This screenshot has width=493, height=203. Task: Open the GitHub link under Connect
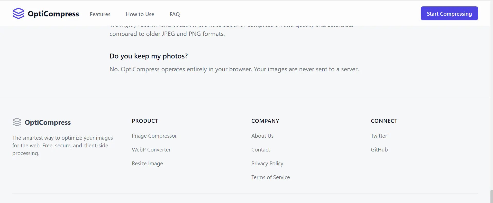[x=379, y=150]
